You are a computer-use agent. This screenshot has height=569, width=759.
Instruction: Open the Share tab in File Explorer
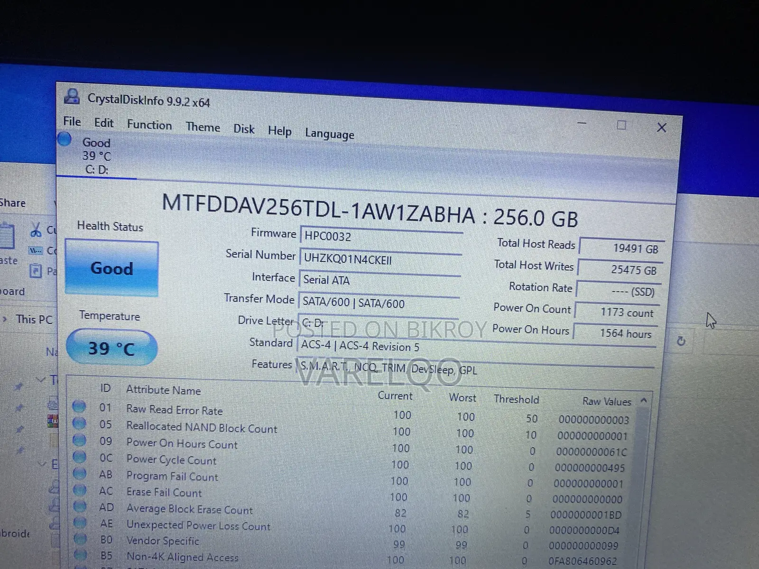[x=12, y=203]
